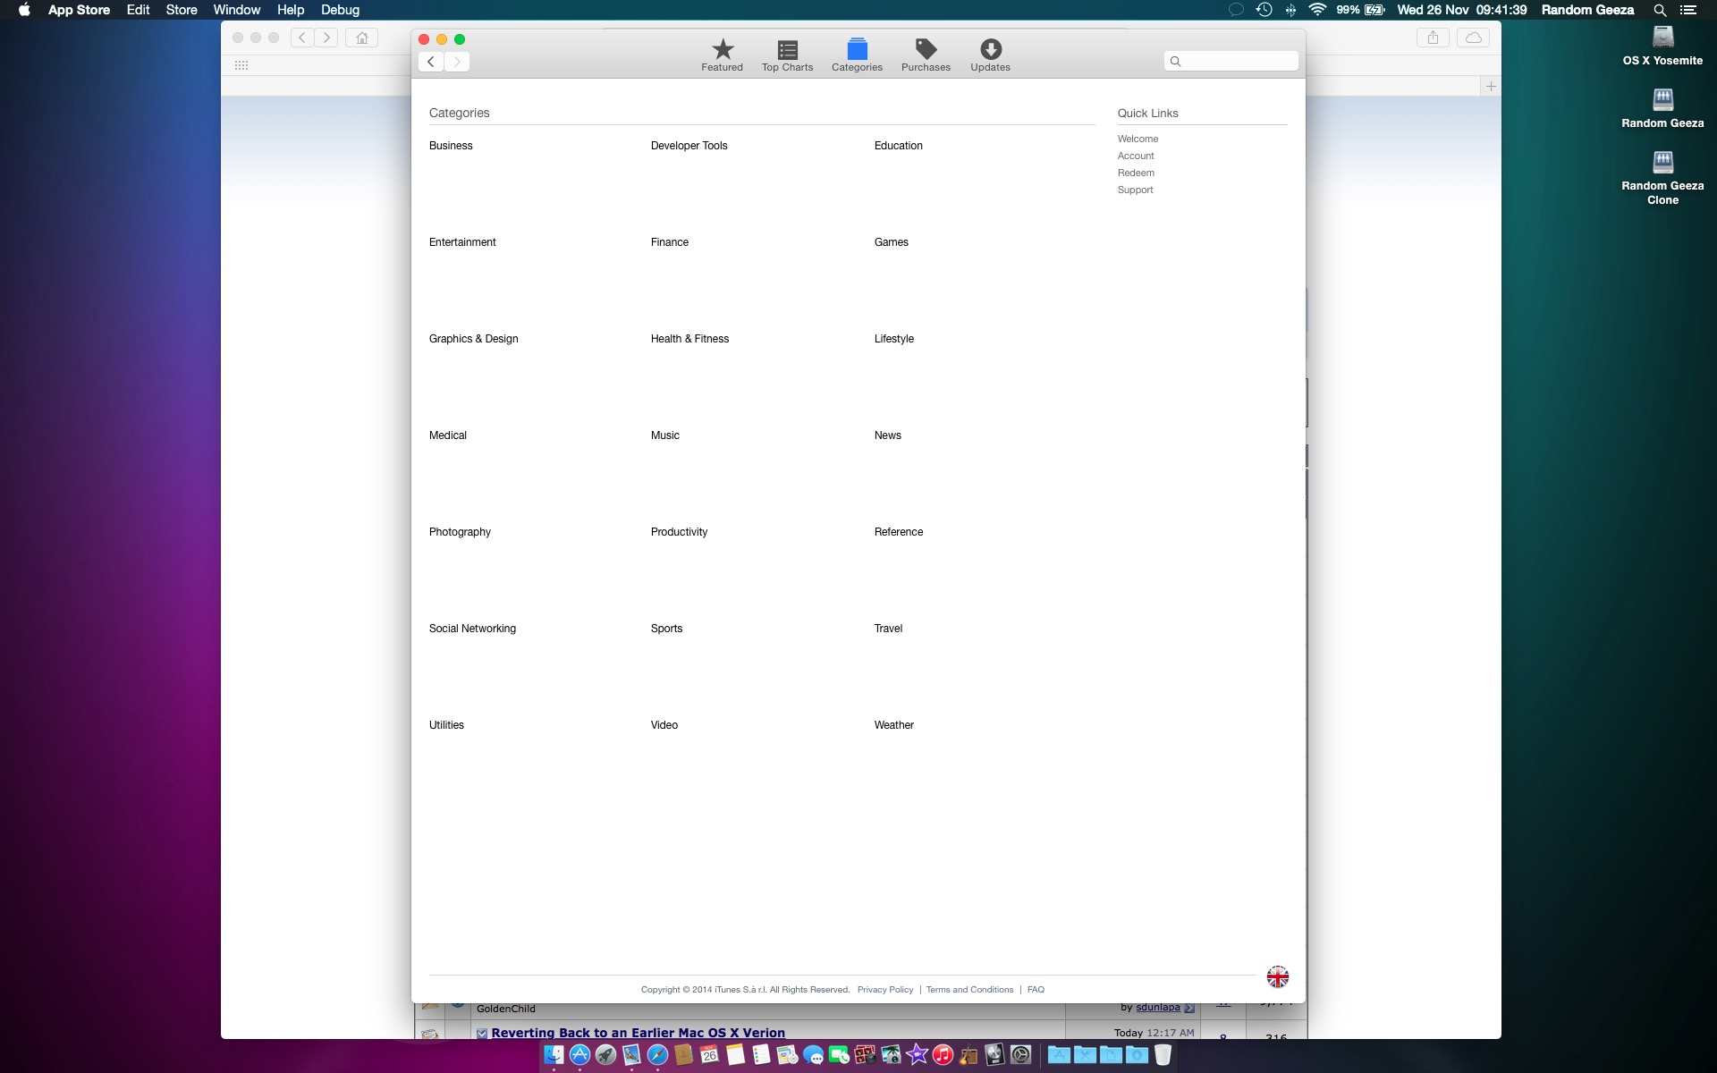Open the Business category
This screenshot has height=1073, width=1717.
click(451, 146)
